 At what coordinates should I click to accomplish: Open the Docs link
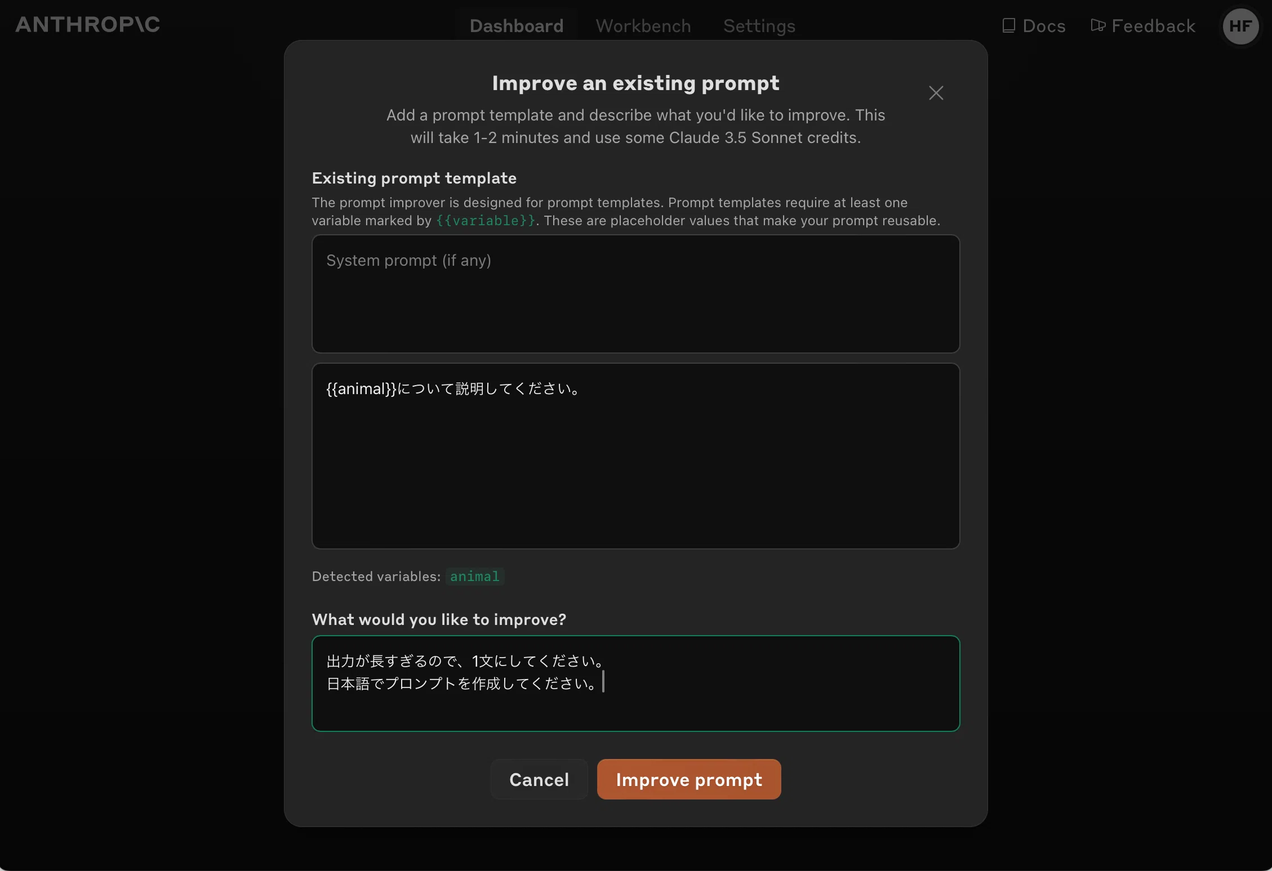click(1034, 26)
